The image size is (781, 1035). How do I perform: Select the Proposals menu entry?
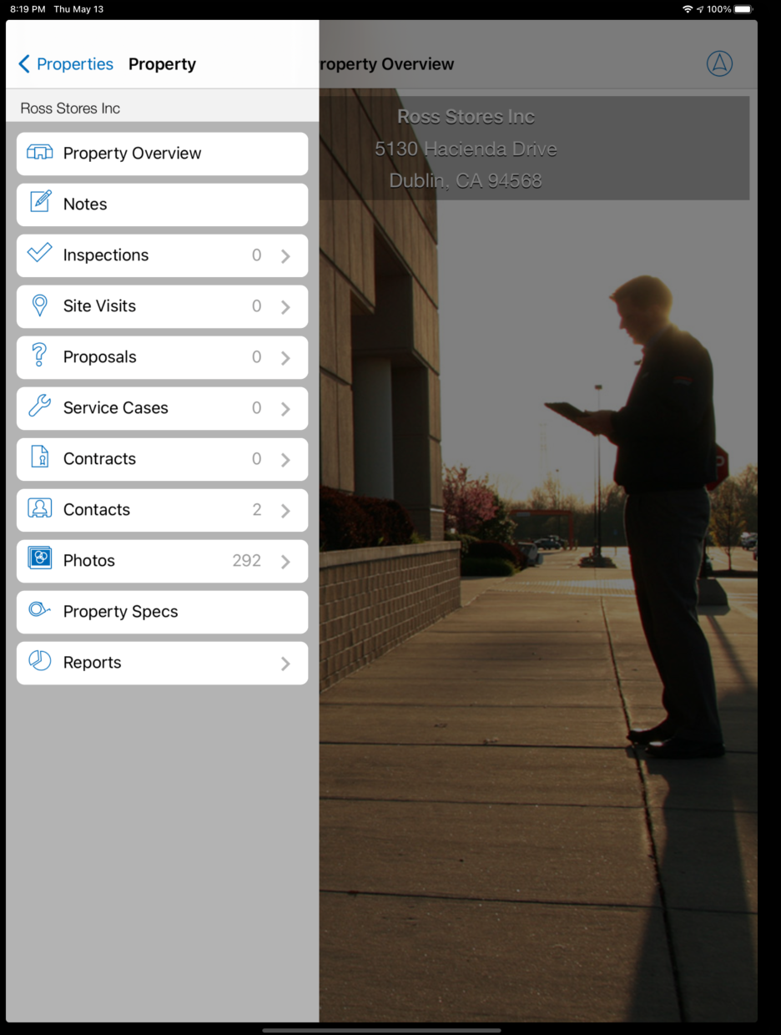point(99,357)
